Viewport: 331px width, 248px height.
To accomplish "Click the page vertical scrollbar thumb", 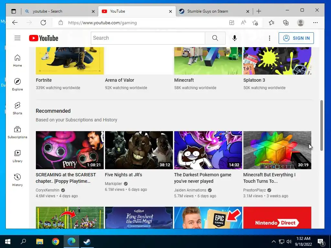I will coord(322,126).
